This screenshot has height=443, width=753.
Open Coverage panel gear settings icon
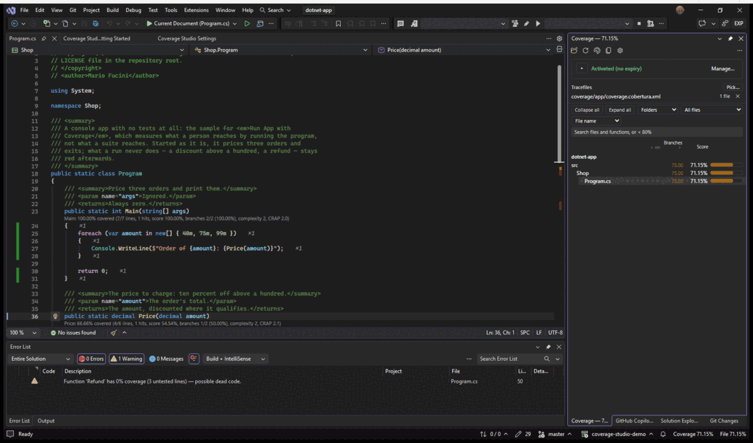click(x=619, y=50)
